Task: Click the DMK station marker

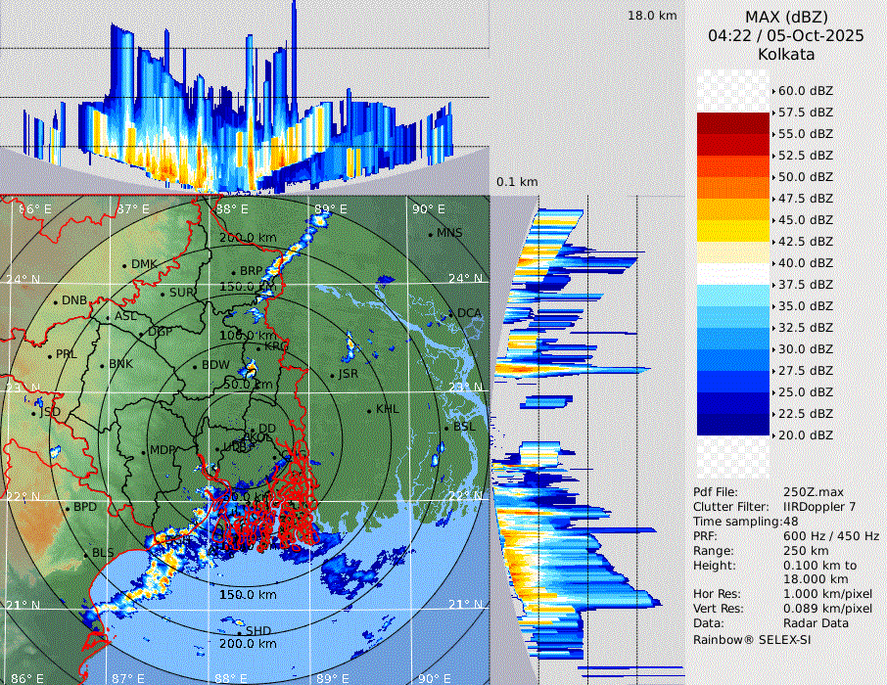Action: pos(125,265)
